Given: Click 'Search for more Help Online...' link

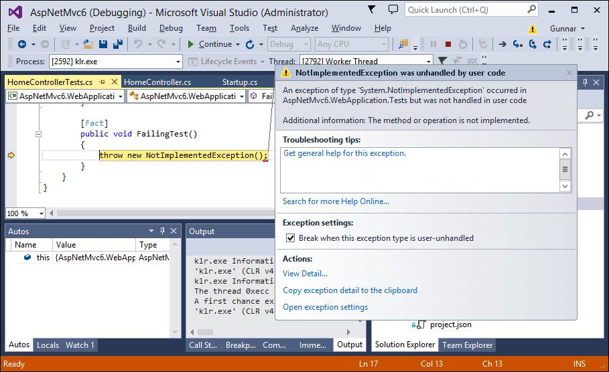Looking at the screenshot, I should (x=336, y=201).
